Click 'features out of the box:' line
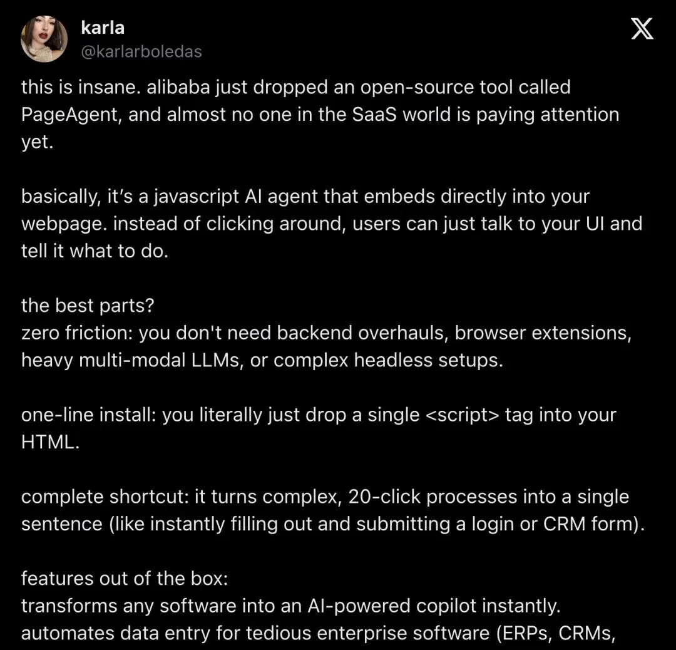 pyautogui.click(x=125, y=579)
